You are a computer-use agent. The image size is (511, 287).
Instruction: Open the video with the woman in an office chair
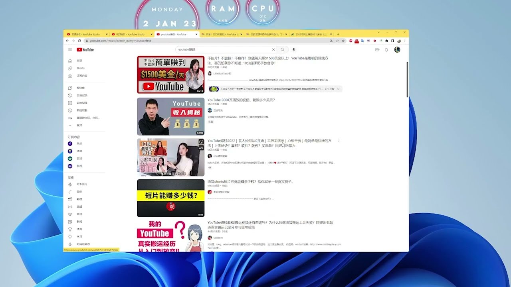[170, 157]
